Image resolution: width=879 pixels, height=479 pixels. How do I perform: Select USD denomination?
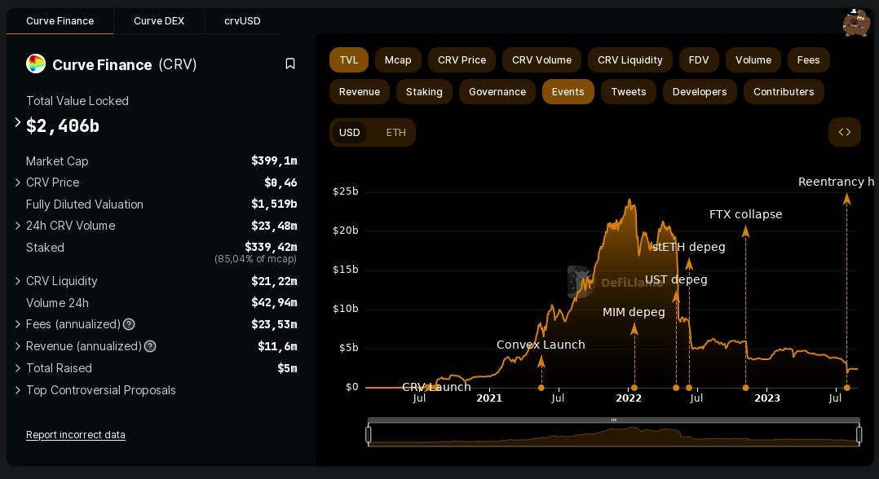pyautogui.click(x=349, y=132)
